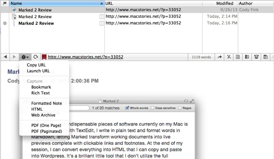
Task: Uncheck the Whole words checkbox
Action: click(x=127, y=108)
